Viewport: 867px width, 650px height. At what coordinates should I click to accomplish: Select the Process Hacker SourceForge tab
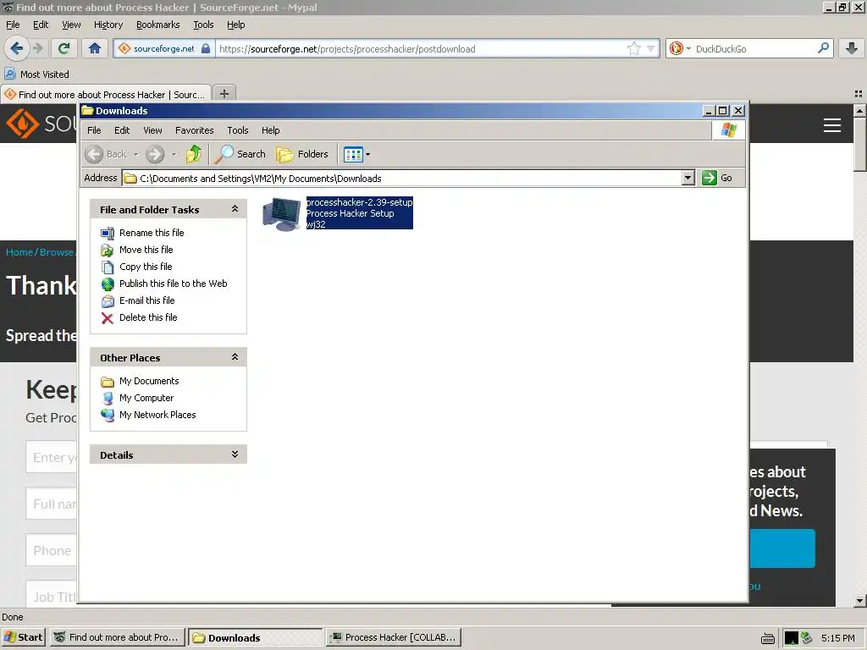point(106,95)
